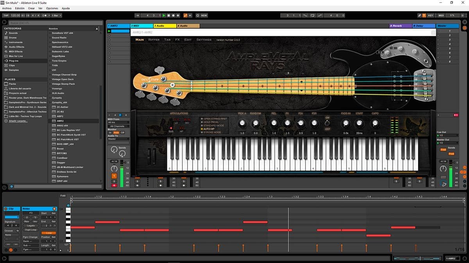Toggle the track 1 activator button

pyautogui.click(x=114, y=176)
